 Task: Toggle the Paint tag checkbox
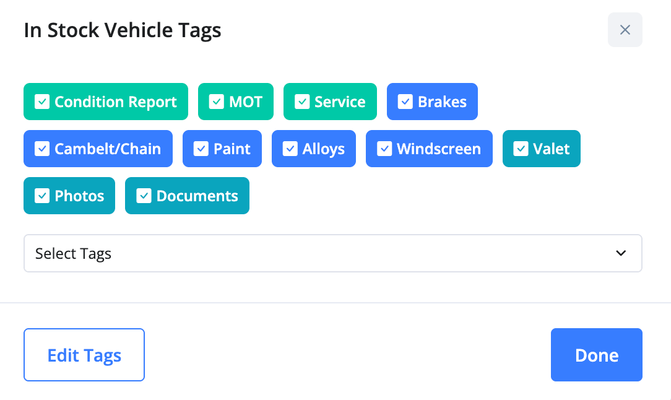point(201,149)
